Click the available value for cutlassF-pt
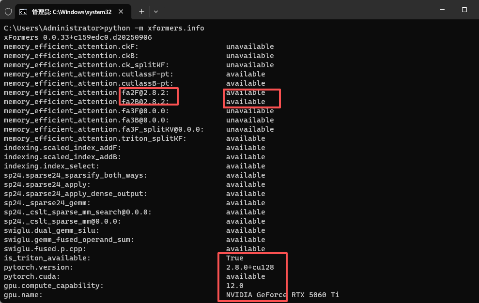Screen dimensions: 479x303 click(x=246, y=74)
